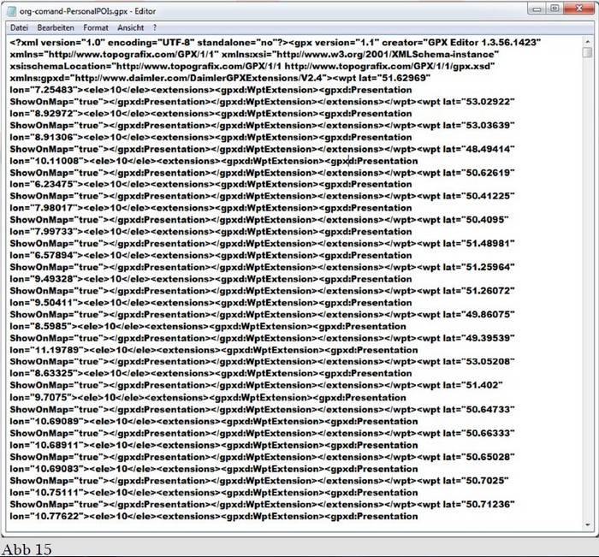The height and width of the screenshot is (557, 599).
Task: Click the value 'lon="8.63325"'
Action: click(44, 373)
